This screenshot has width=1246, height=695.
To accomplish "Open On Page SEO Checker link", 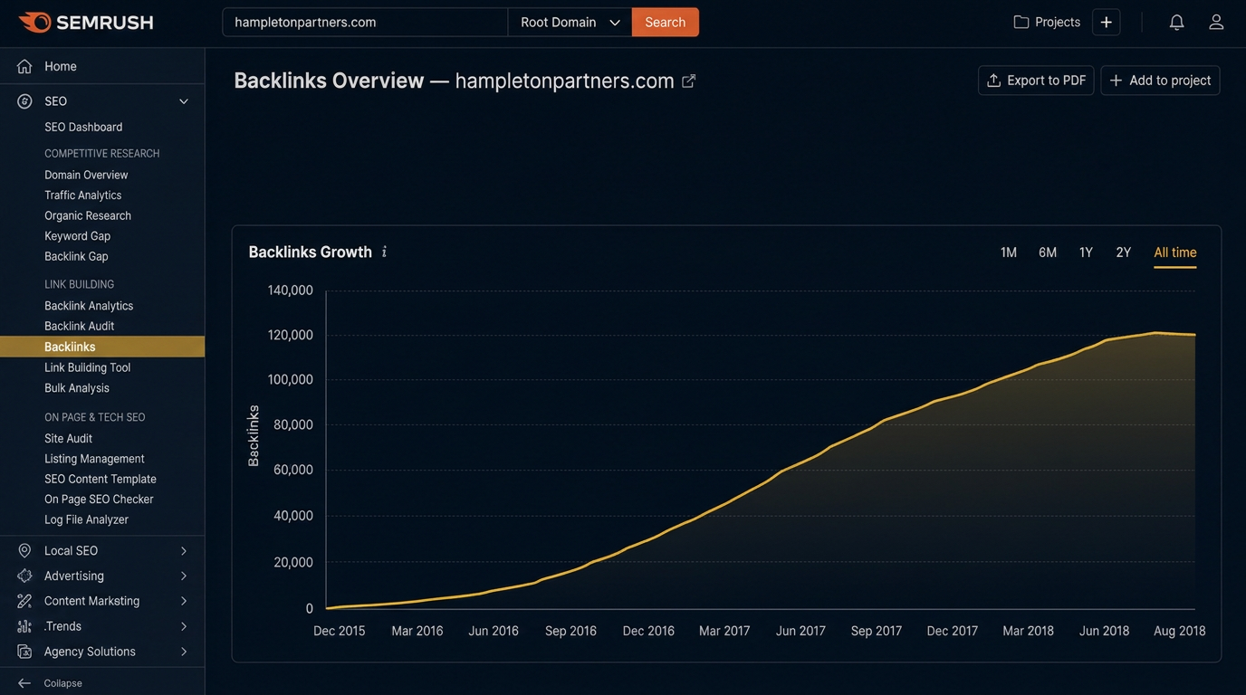I will pos(99,500).
